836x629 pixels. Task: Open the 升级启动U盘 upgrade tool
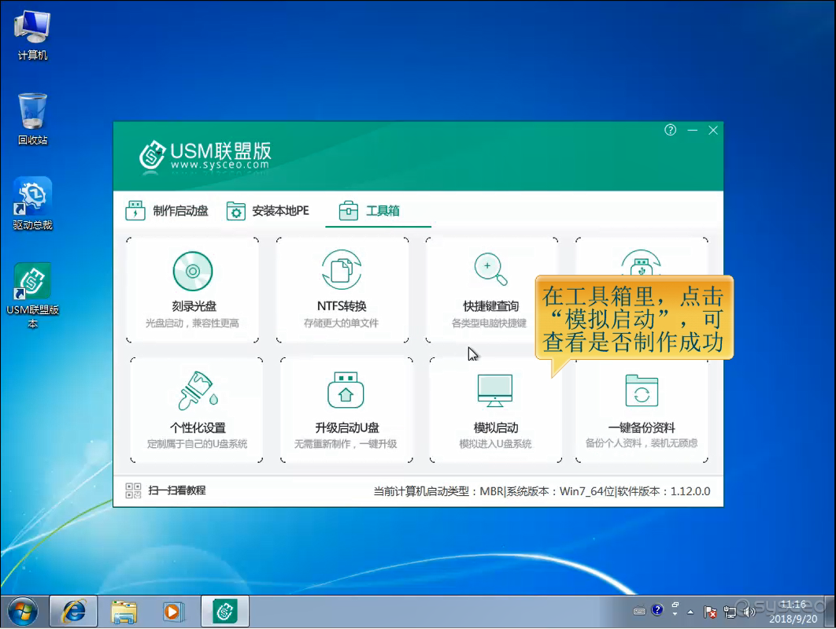[346, 409]
